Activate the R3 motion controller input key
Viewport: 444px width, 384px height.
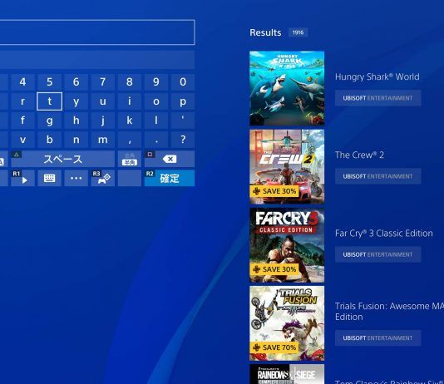[x=103, y=178]
